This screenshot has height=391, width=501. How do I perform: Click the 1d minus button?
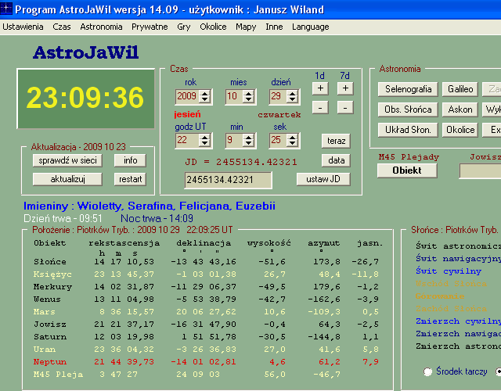coord(320,108)
